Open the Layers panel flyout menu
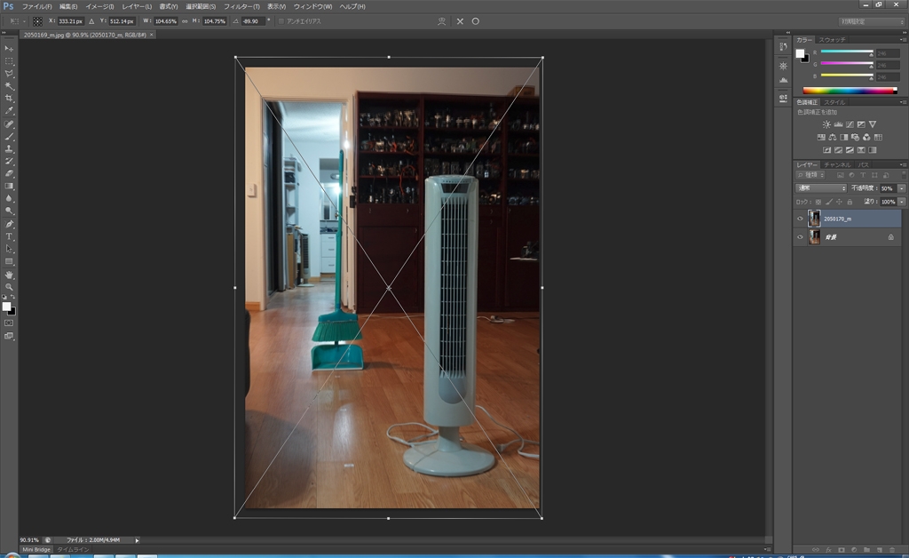 click(x=902, y=165)
